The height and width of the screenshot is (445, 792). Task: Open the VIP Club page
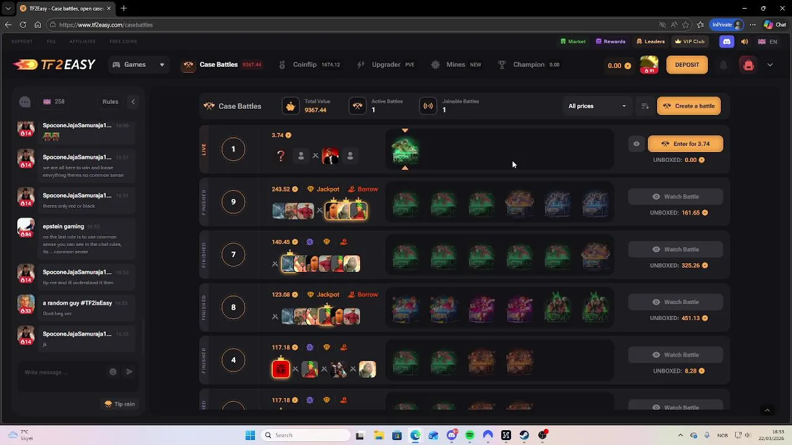[689, 41]
